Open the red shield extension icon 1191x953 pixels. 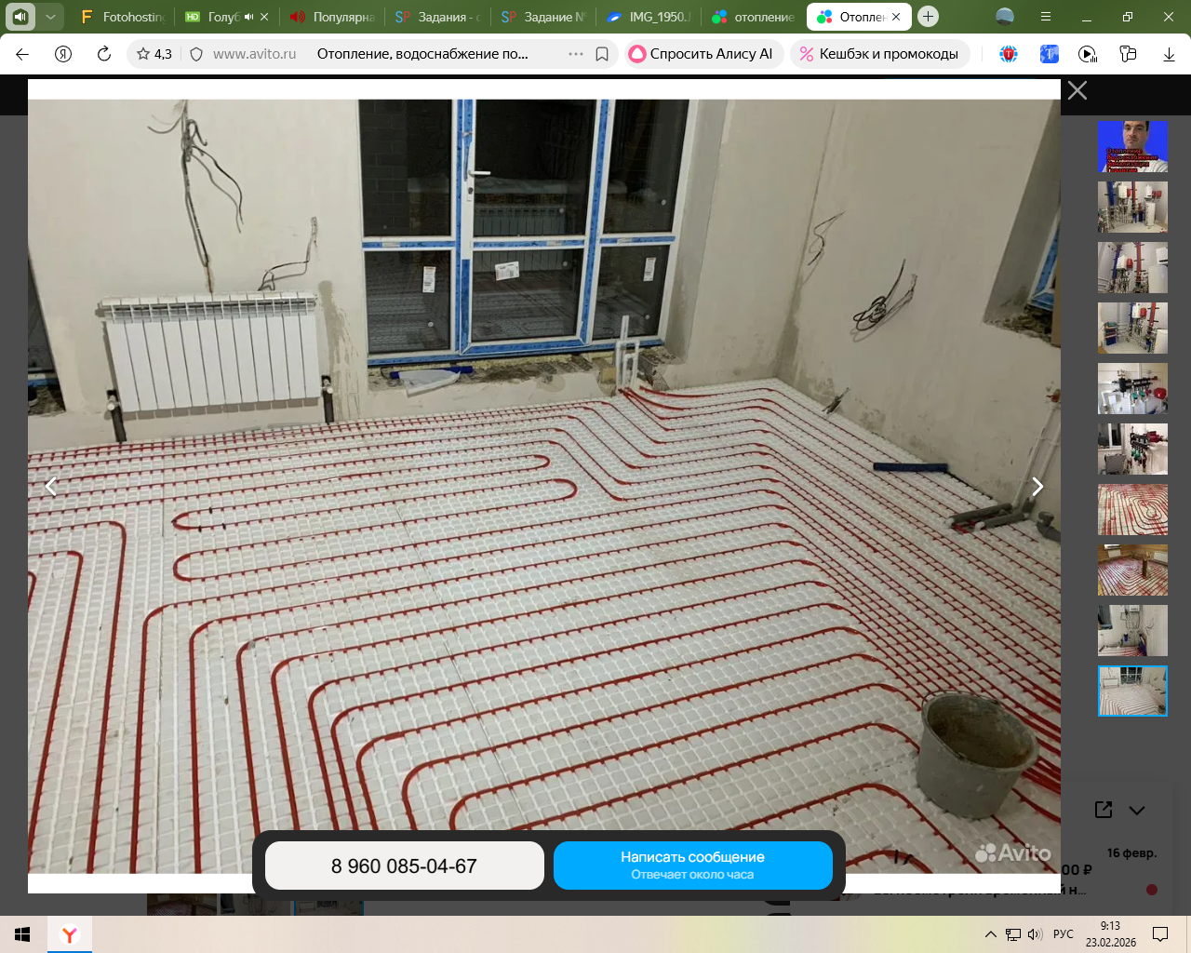tap(1009, 54)
